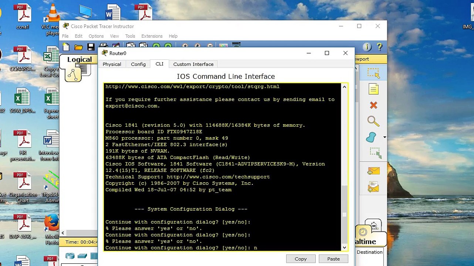Choose the Select tool in the right toolbar
The image size is (474, 266).
pyautogui.click(x=373, y=73)
